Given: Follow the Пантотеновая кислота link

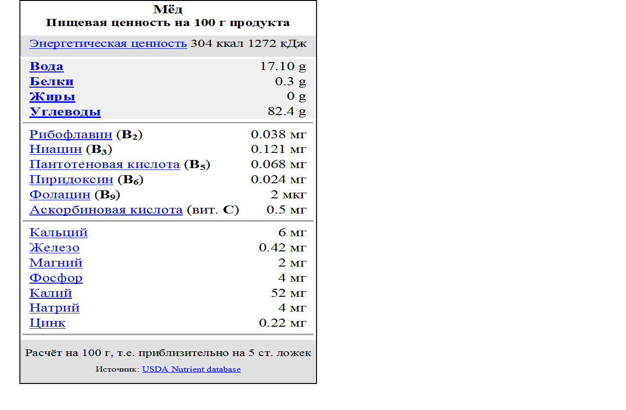Looking at the screenshot, I should [x=105, y=164].
